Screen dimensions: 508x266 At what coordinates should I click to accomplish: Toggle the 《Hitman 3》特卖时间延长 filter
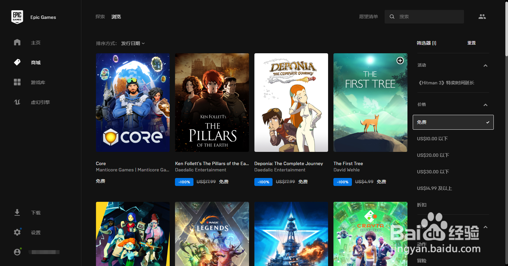tap(446, 83)
